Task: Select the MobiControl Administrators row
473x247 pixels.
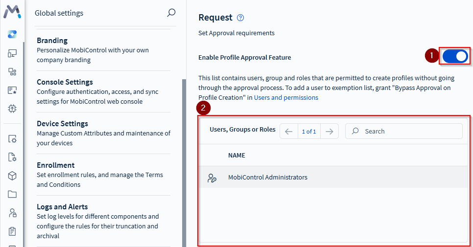Action: (x=267, y=178)
